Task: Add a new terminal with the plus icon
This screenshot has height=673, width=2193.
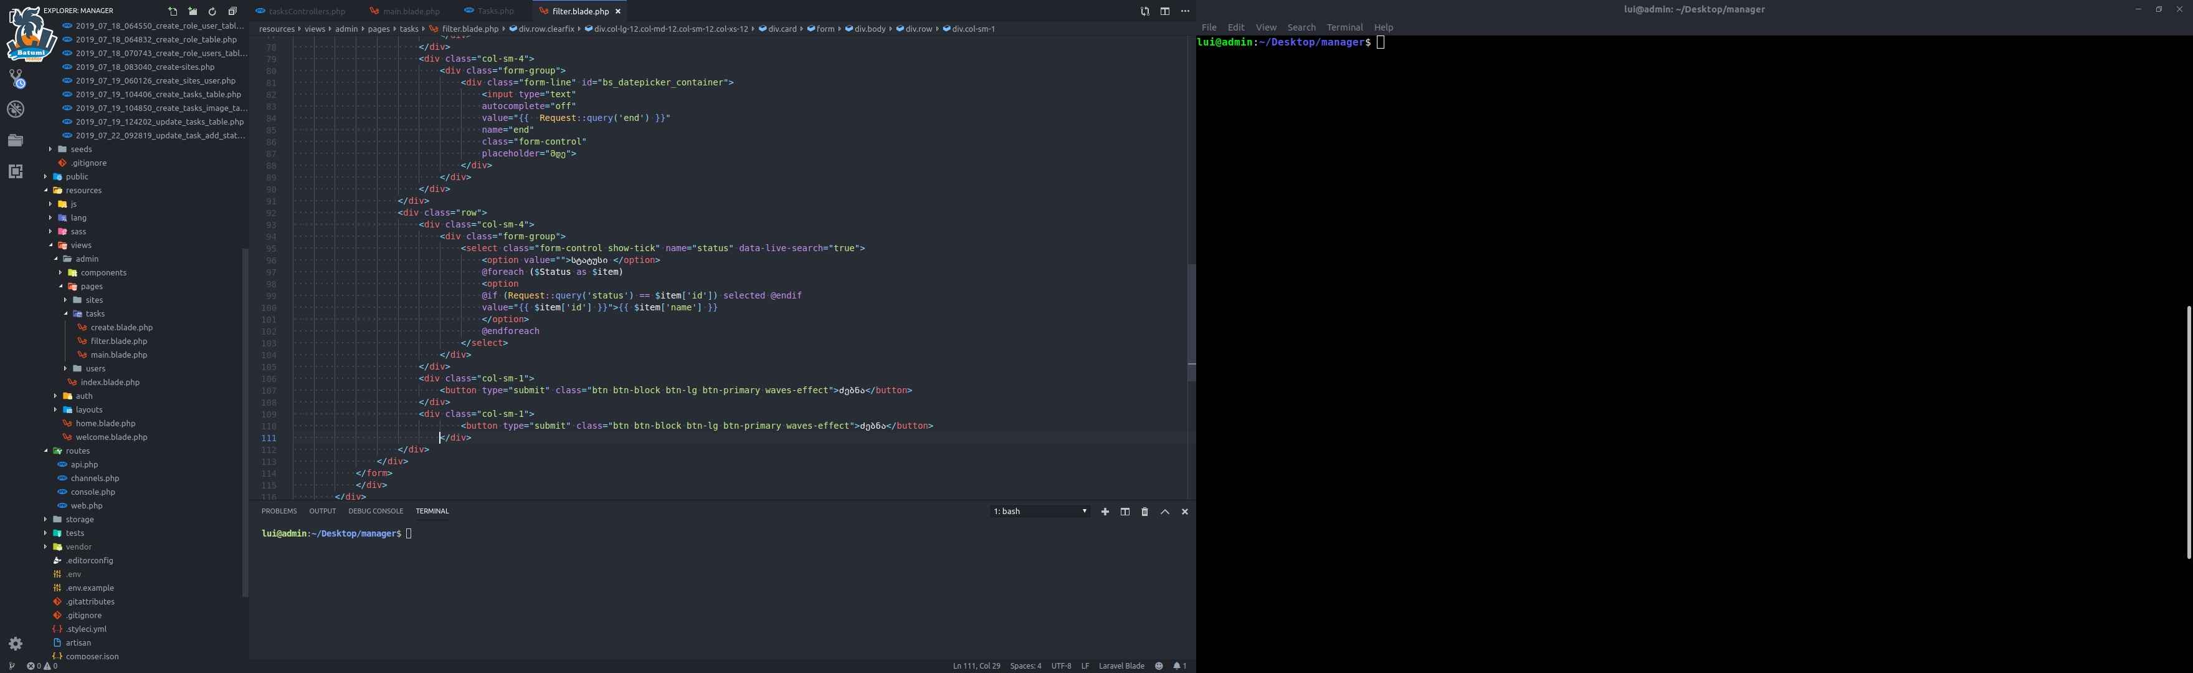Action: tap(1105, 512)
